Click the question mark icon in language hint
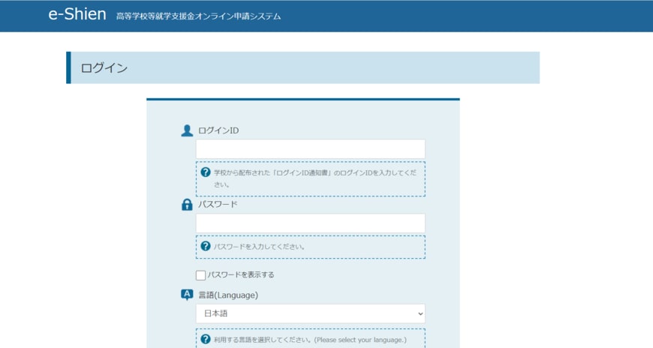653x348 pixels. coord(206,339)
